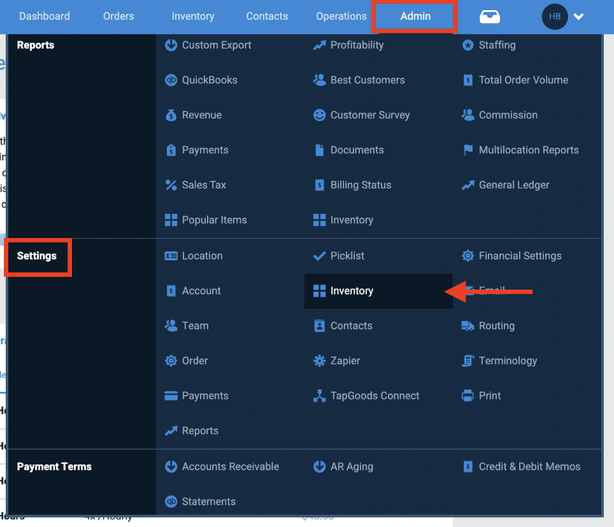Open the Dashboard tab

(x=45, y=17)
